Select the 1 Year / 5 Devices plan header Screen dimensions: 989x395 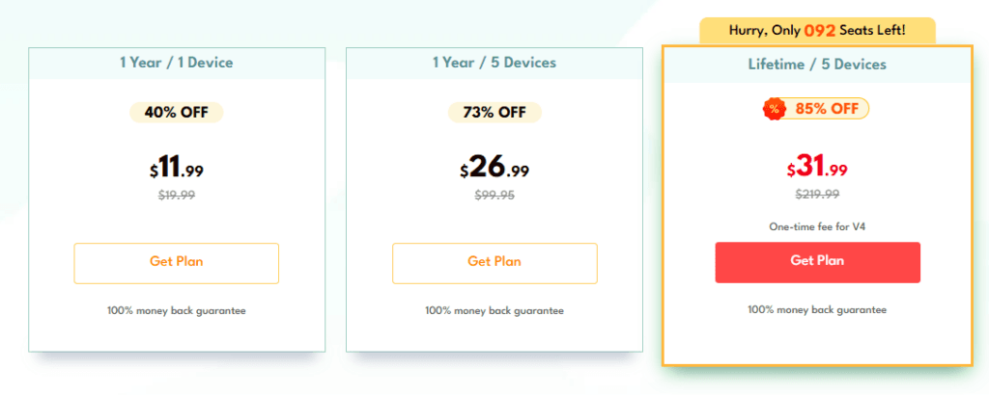coord(494,64)
